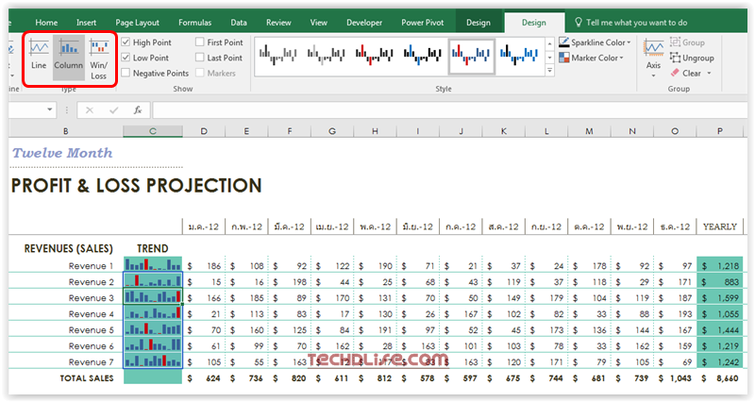Open the Formulas tab
This screenshot has width=755, height=402.
pyautogui.click(x=194, y=23)
